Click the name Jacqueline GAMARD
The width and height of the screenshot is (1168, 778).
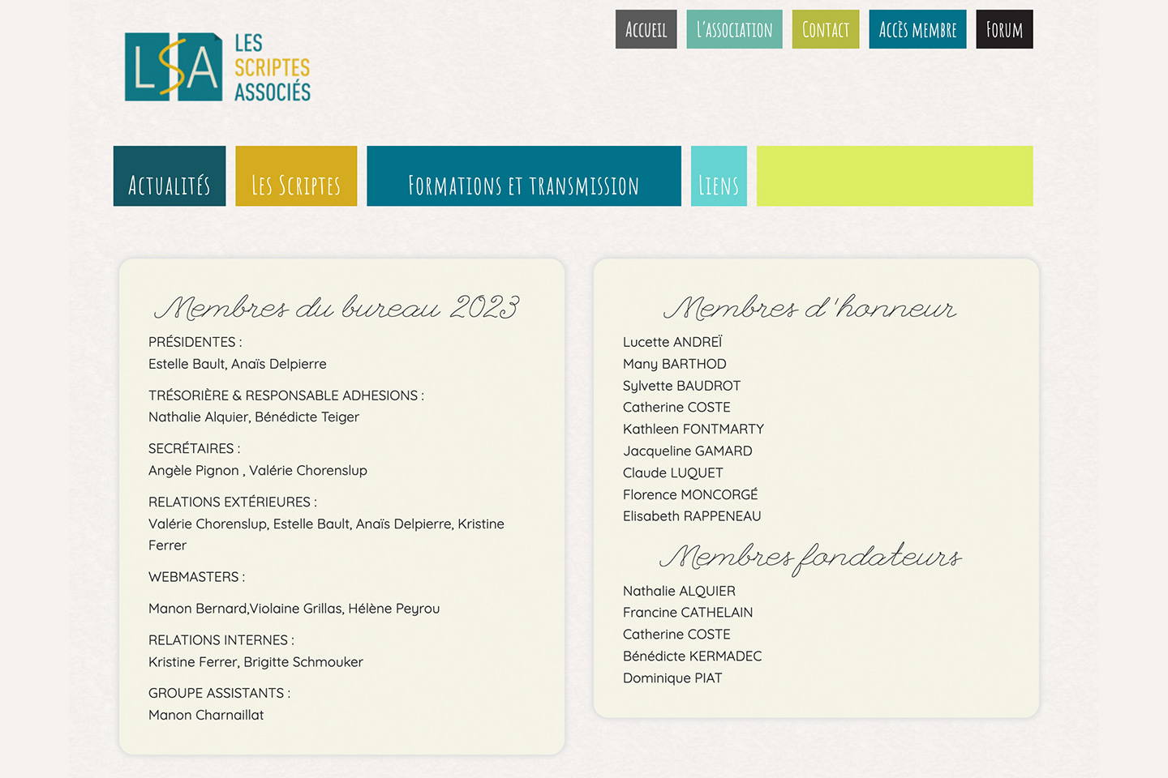[x=688, y=451]
